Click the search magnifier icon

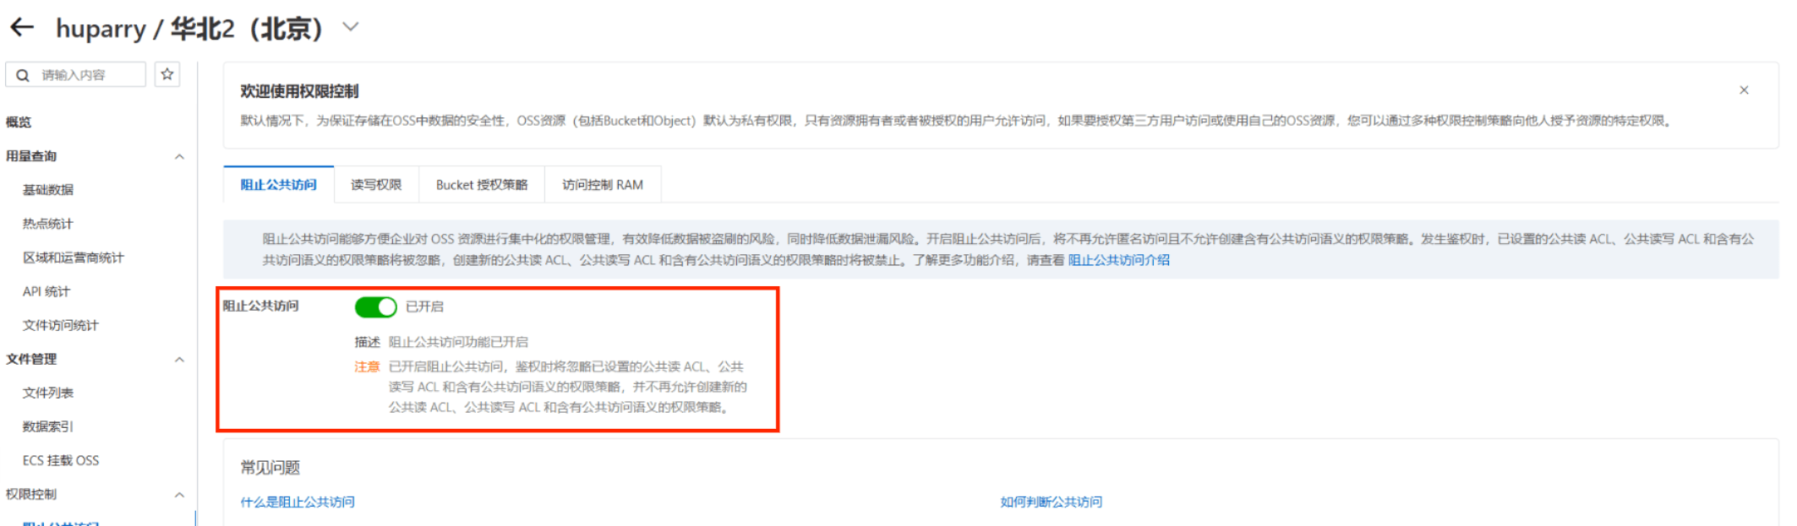23,75
